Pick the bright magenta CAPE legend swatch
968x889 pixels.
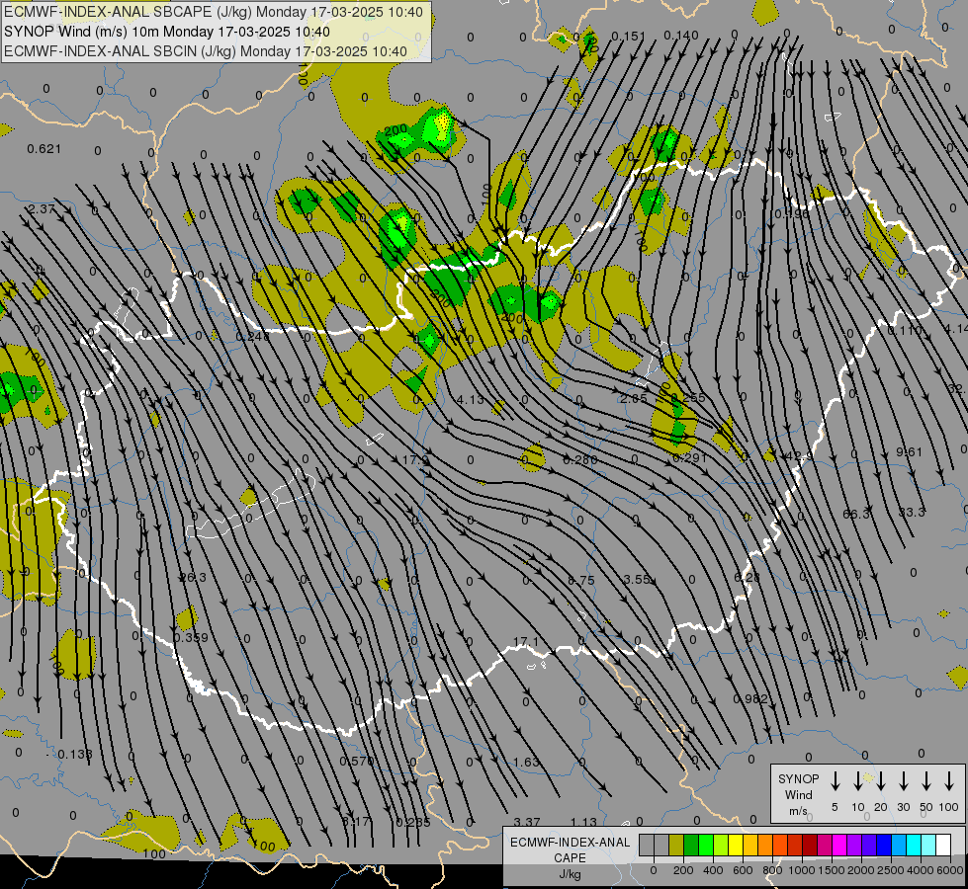(839, 846)
